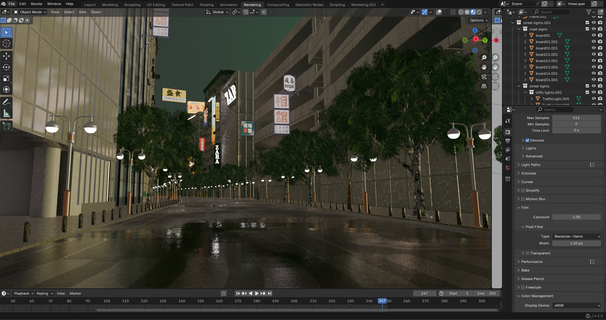Open the Display Device sRGB dropdown
This screenshot has height=320, width=606.
577,305
